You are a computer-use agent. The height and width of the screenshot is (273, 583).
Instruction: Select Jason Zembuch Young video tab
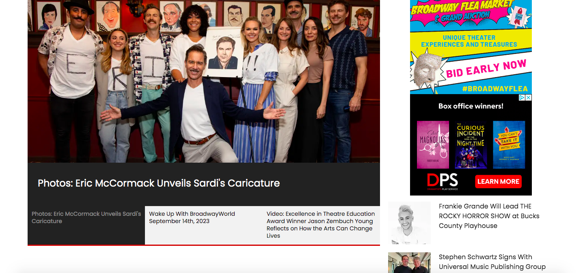click(x=321, y=225)
